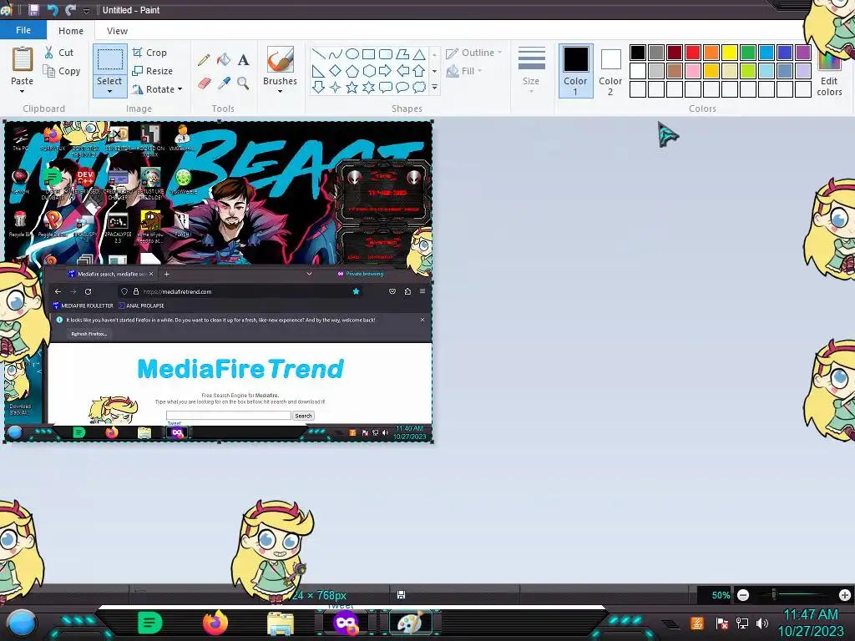Viewport: 855px width, 641px height.
Task: Click the pasted screenshot on the canvas
Action: pyautogui.click(x=218, y=281)
